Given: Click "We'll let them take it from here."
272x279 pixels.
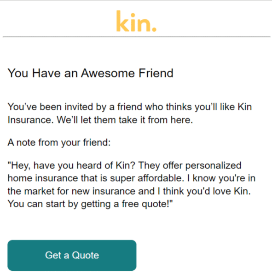Looking at the screenshot, I should tap(125, 120).
